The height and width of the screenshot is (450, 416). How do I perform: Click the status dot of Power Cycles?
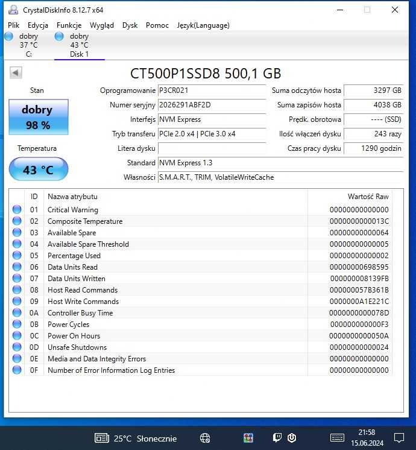17,325
